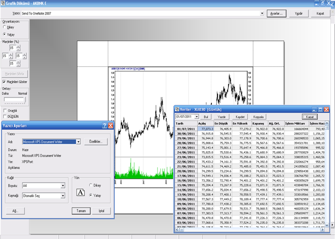Image resolution: width=335 pixels, height=239 pixels.
Task: Select the 01/07/2011 row date cell
Action: [x=186, y=129]
